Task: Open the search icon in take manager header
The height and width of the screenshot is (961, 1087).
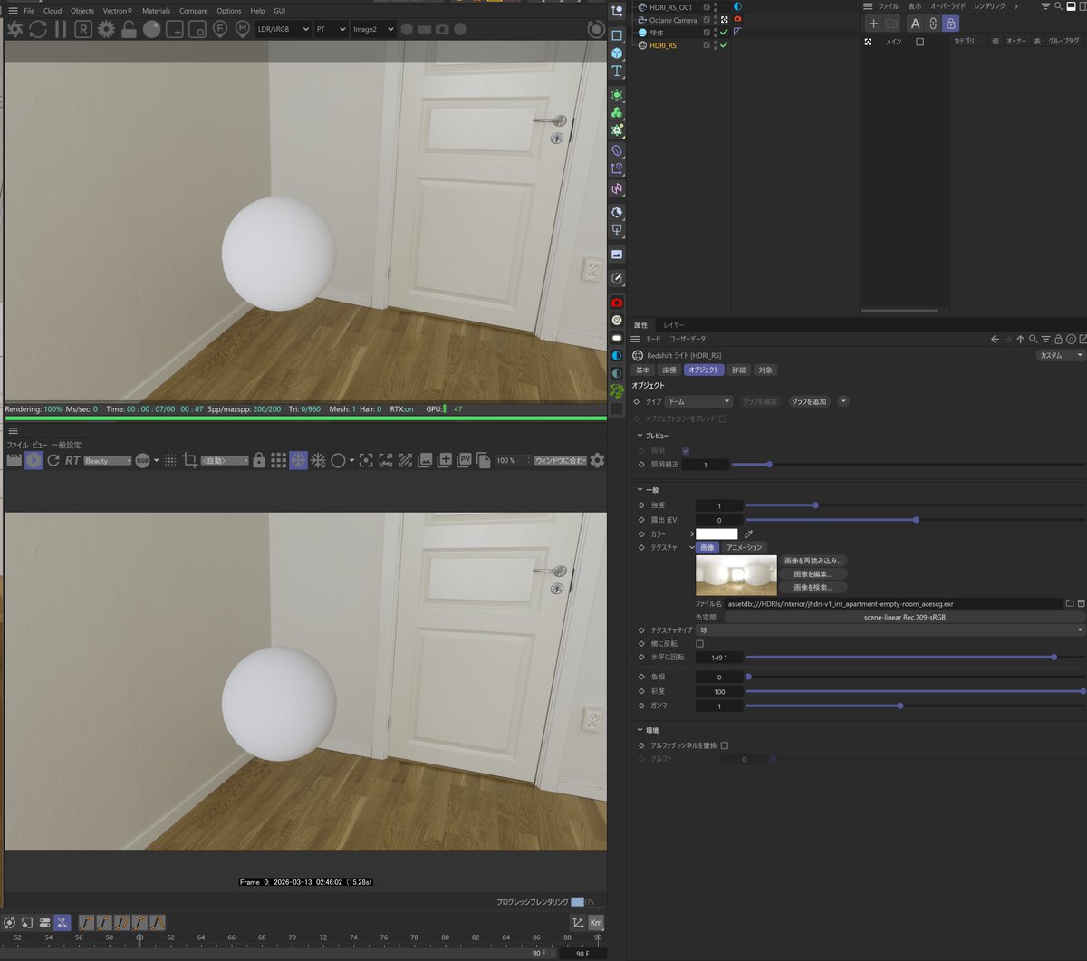Action: coord(1058,6)
